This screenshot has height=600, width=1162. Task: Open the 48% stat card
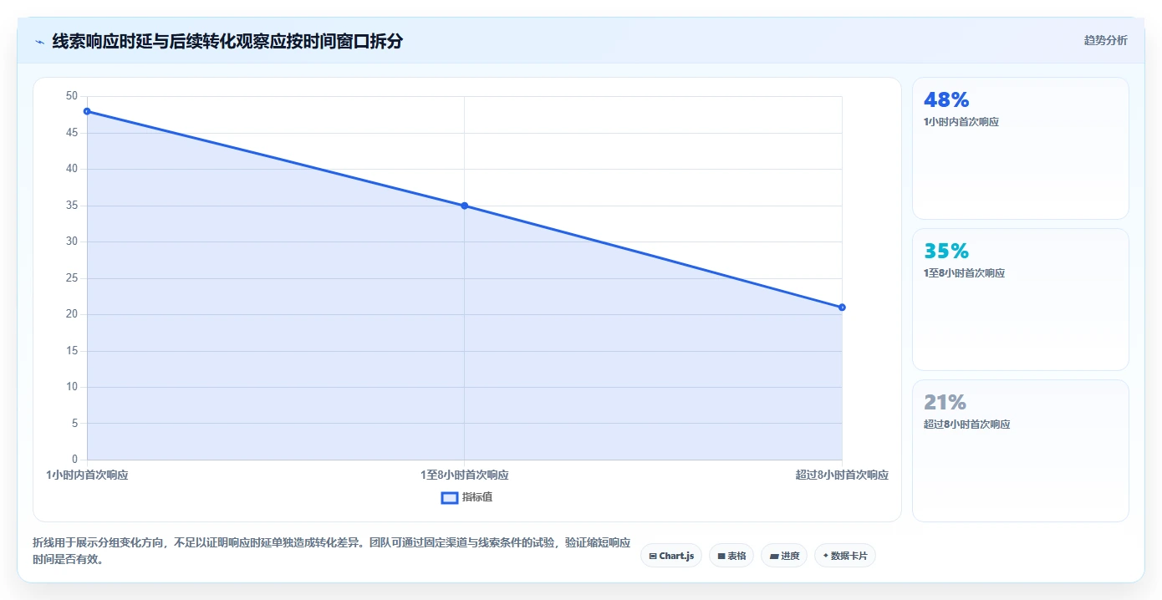click(x=1020, y=149)
